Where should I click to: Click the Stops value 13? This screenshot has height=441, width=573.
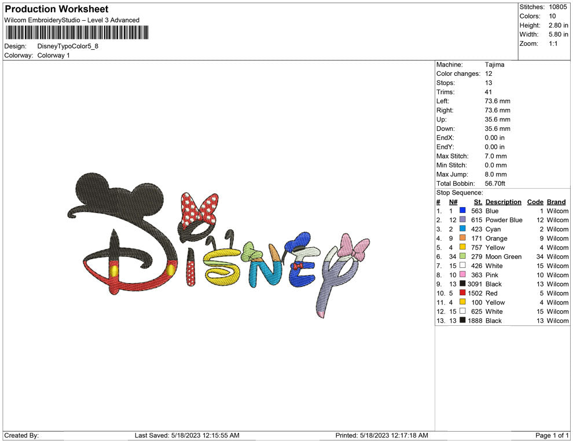pos(488,83)
